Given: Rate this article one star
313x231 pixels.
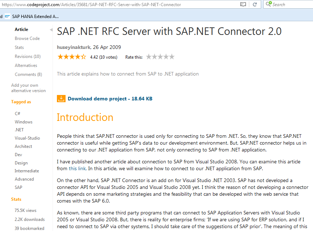Looking at the screenshot, I should coord(149,56).
